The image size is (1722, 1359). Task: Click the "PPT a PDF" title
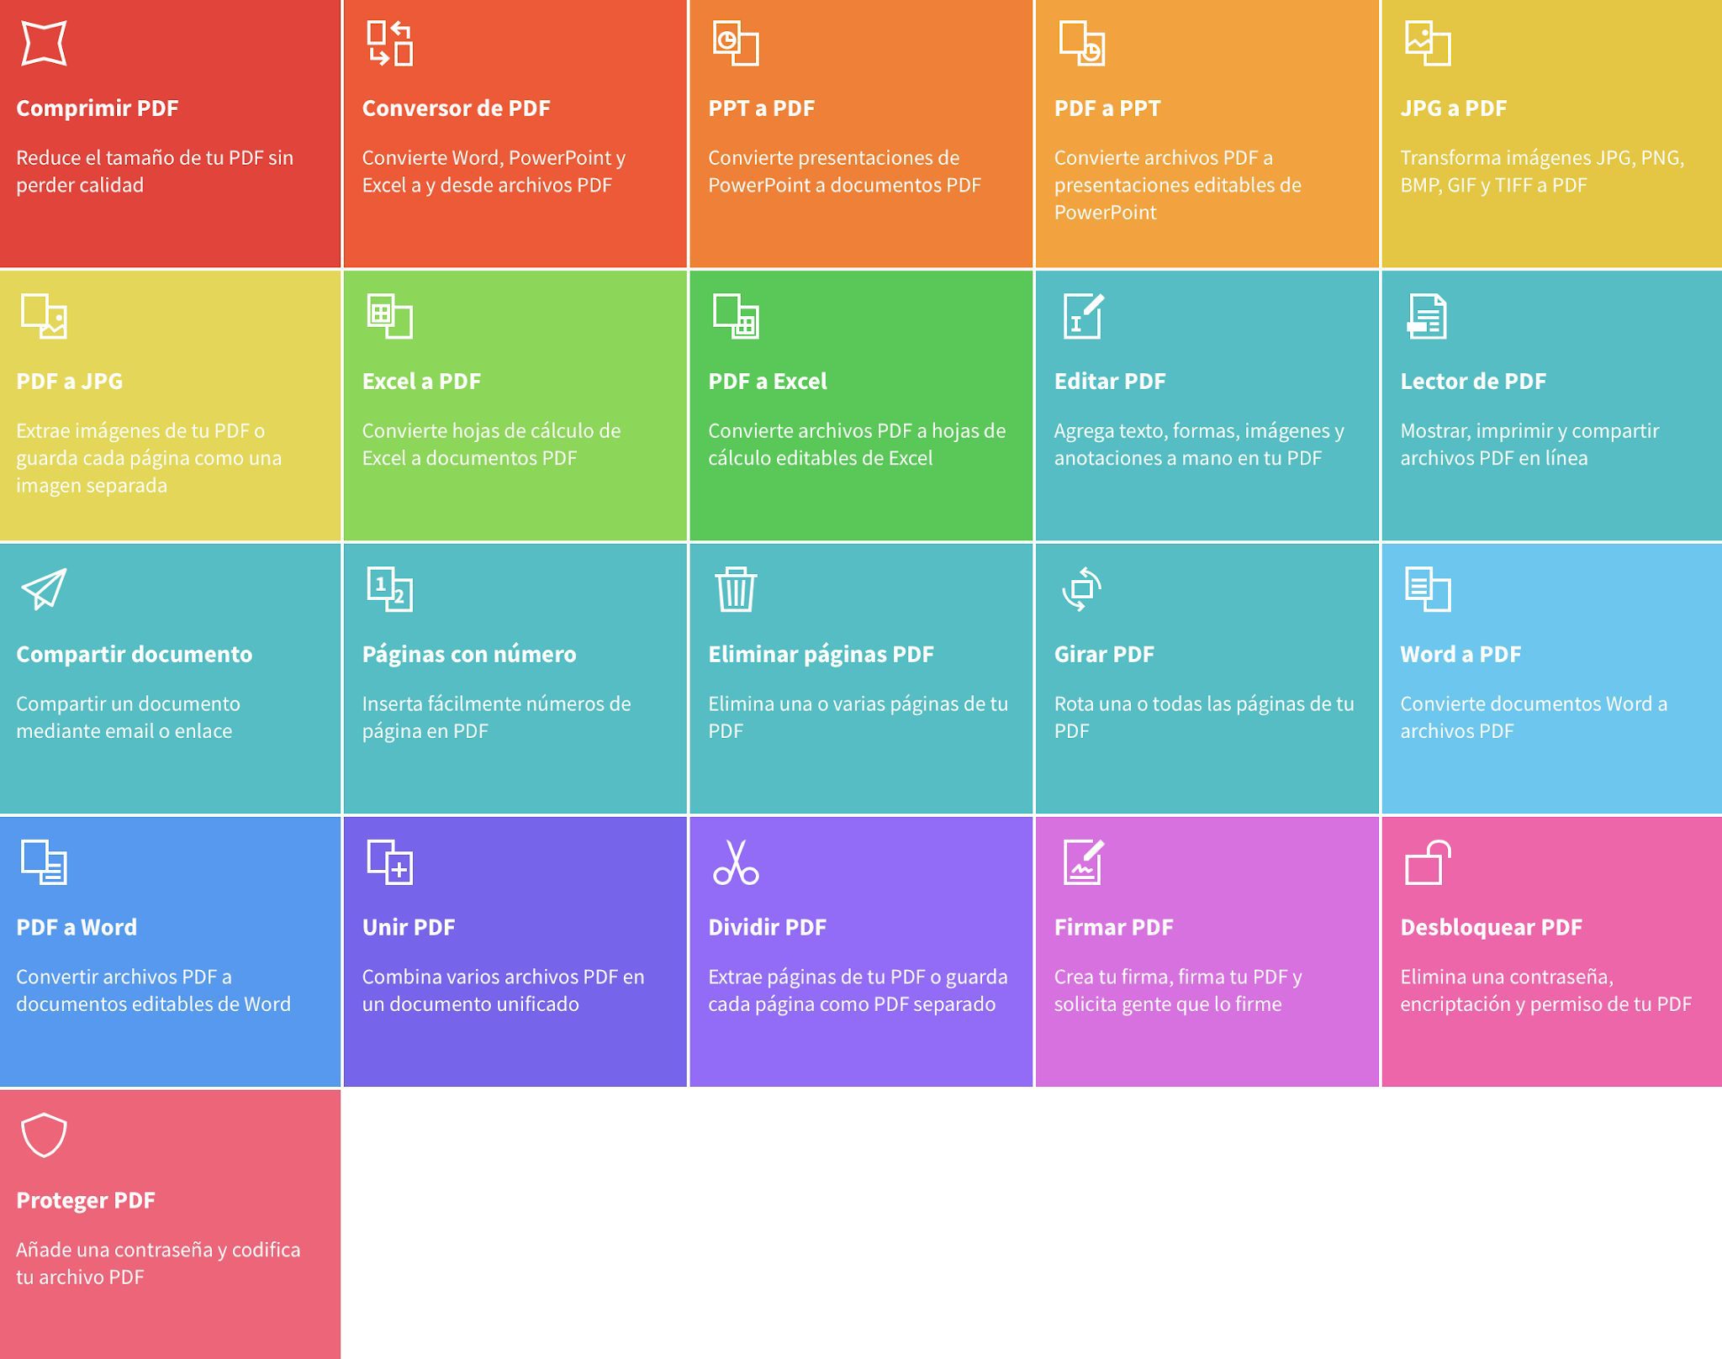[762, 108]
